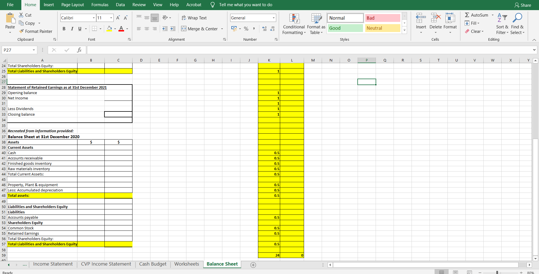Open the Page Layout tab

point(73,5)
